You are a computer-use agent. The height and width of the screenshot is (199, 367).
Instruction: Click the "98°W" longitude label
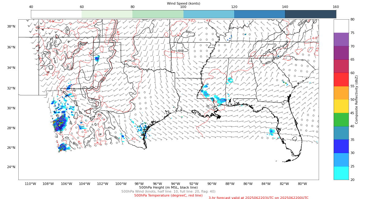pos(139,184)
